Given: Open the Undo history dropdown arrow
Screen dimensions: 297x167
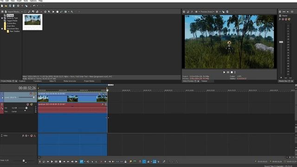Looking at the screenshot, I should 37,6.
